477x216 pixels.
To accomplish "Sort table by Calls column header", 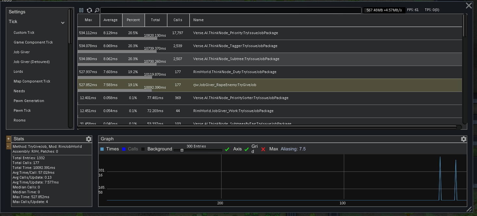I will 178,20.
